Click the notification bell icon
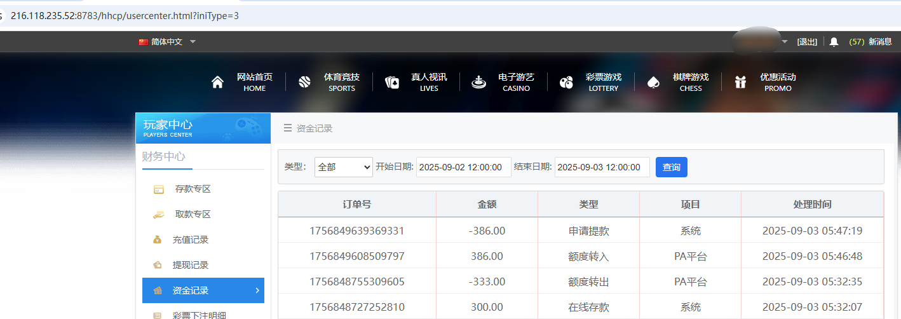Viewport: 901px width, 319px height. tap(834, 42)
